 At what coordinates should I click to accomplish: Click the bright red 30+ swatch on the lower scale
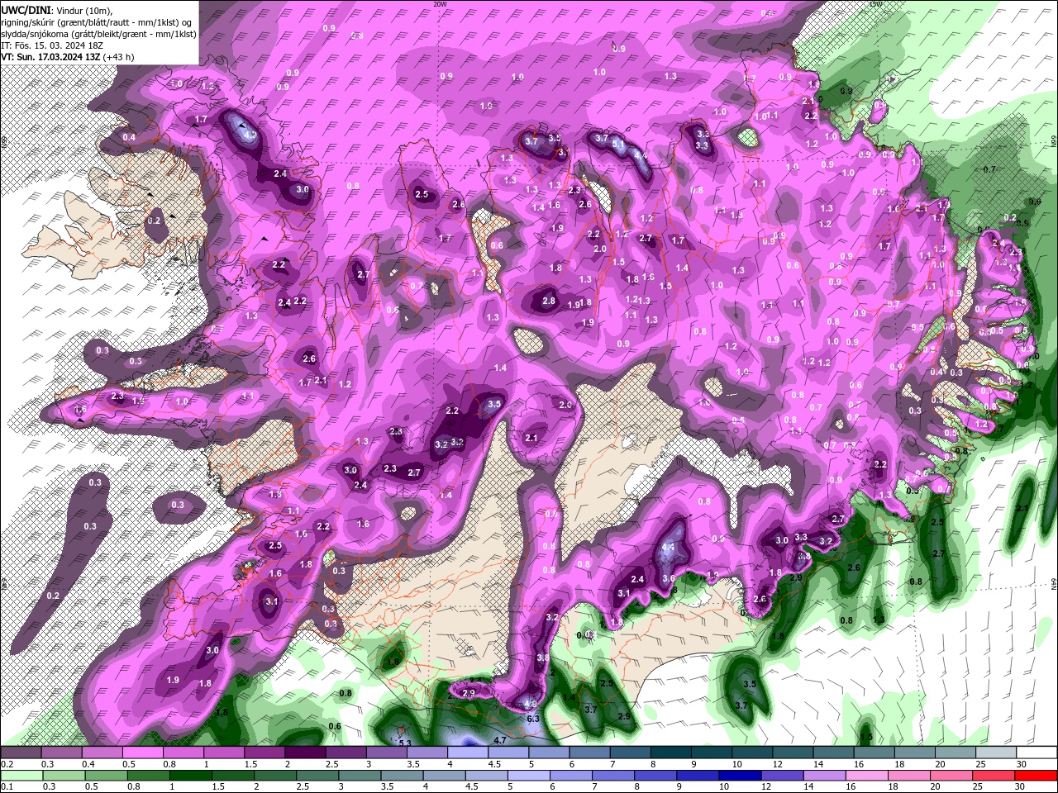click(1035, 776)
